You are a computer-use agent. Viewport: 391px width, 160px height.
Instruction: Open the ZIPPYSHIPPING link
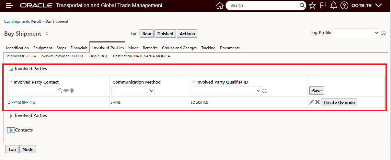point(21,102)
